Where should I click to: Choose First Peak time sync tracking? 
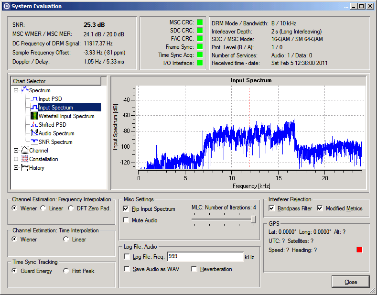pos(66,271)
